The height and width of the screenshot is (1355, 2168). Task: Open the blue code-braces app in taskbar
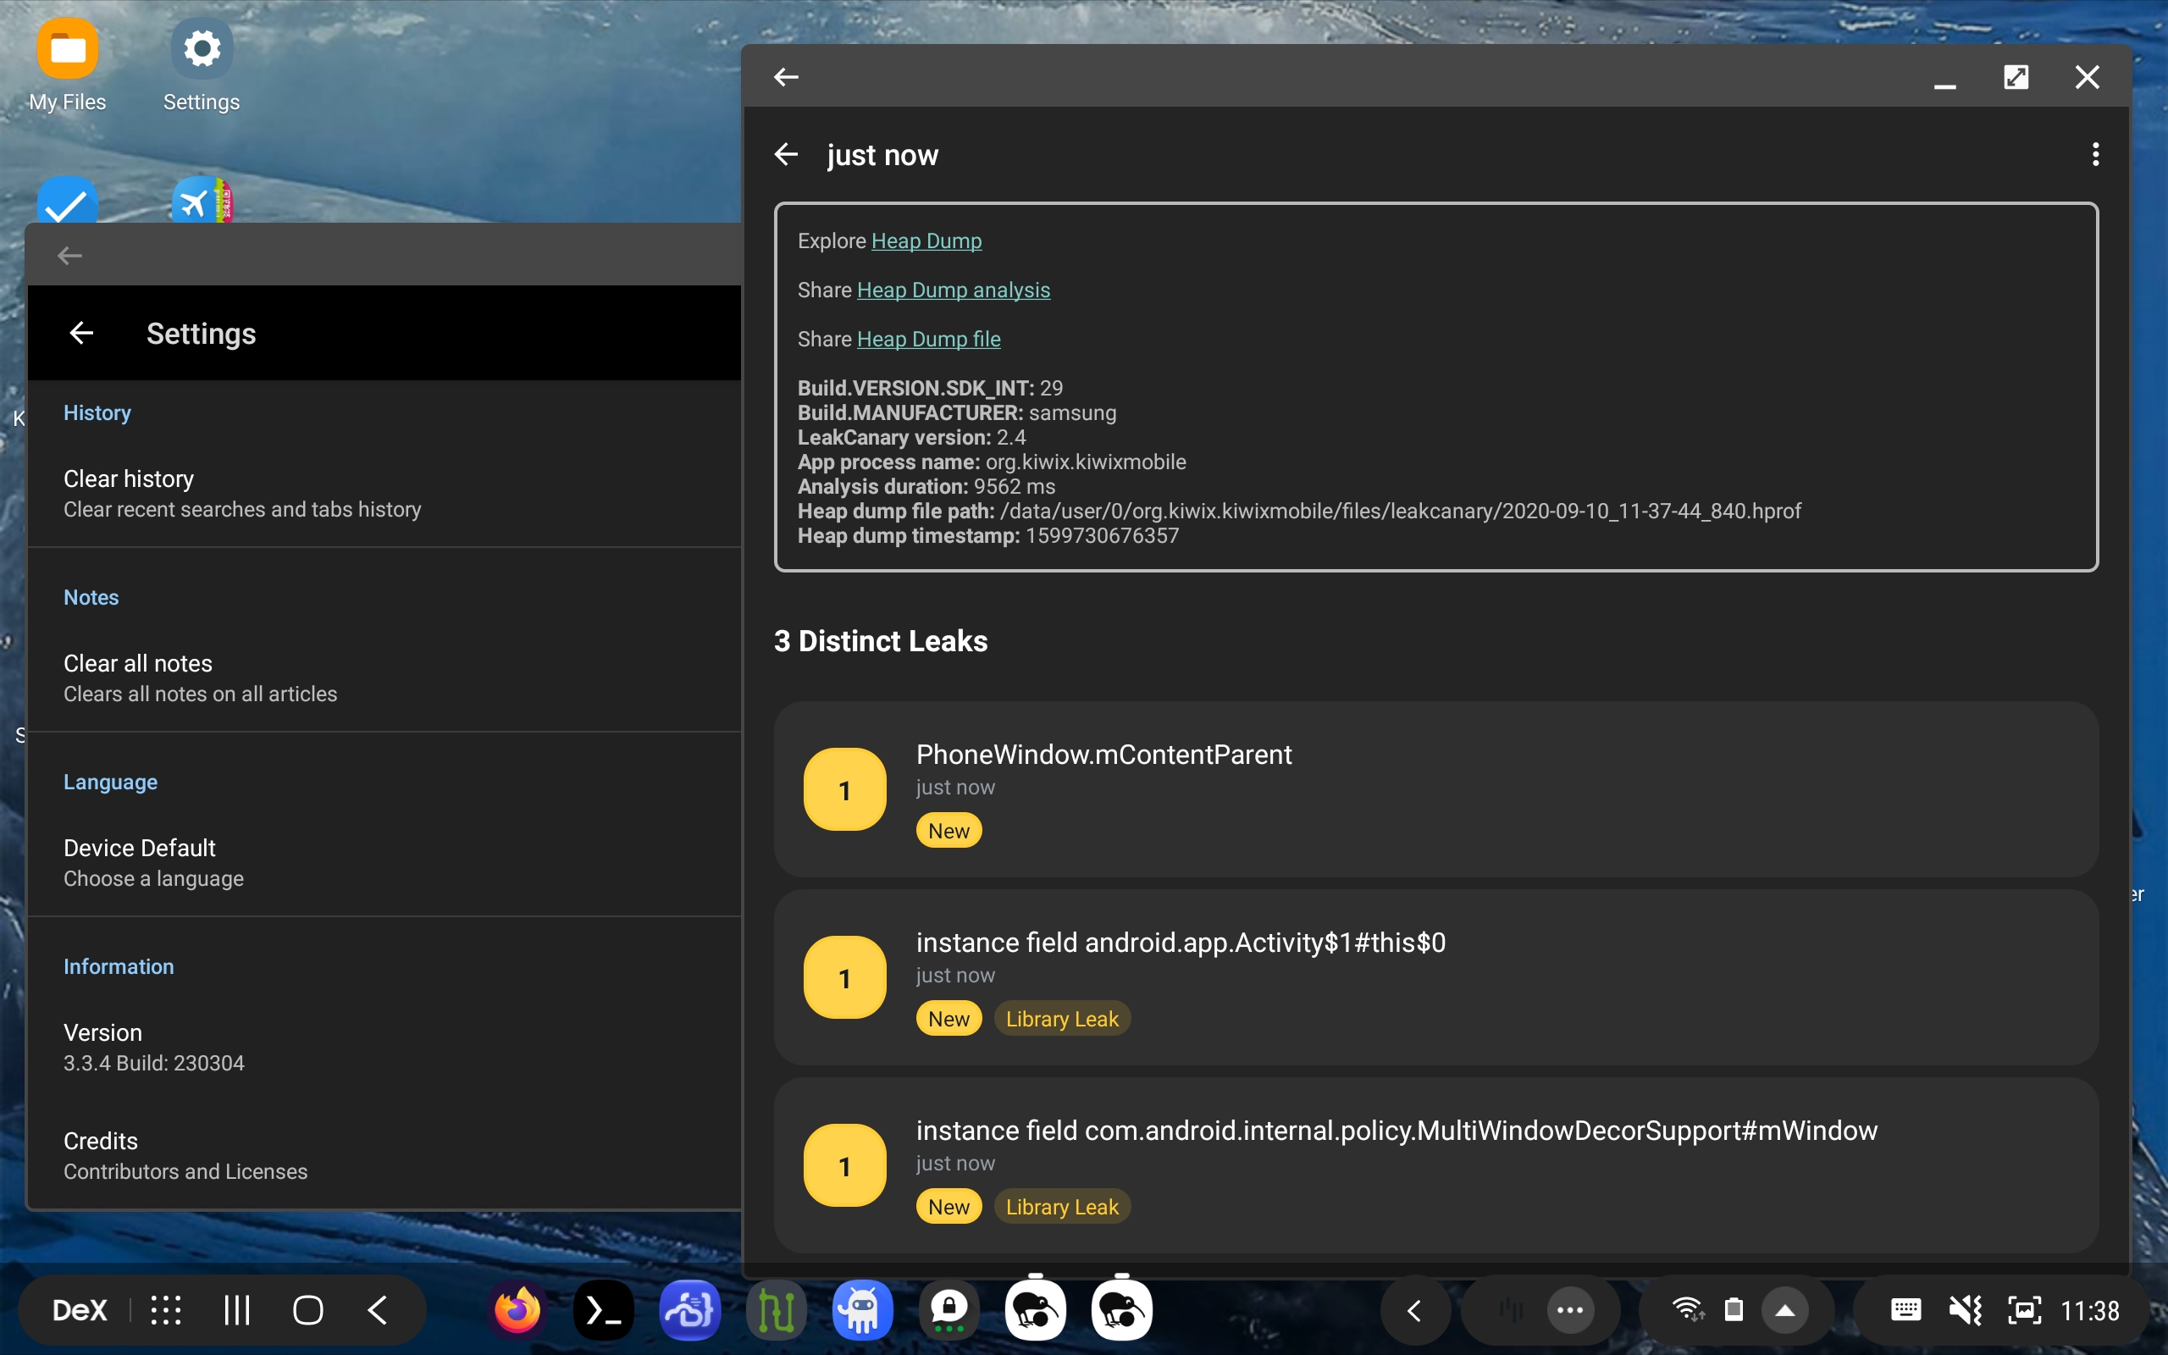(x=690, y=1310)
